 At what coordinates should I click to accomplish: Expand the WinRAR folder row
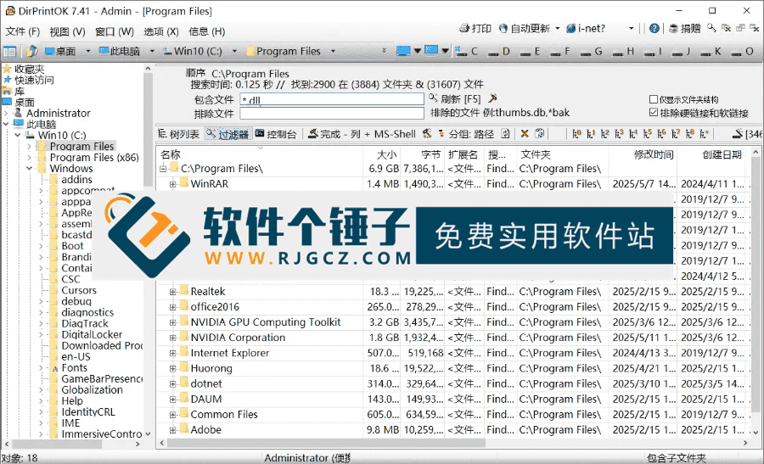(x=172, y=184)
